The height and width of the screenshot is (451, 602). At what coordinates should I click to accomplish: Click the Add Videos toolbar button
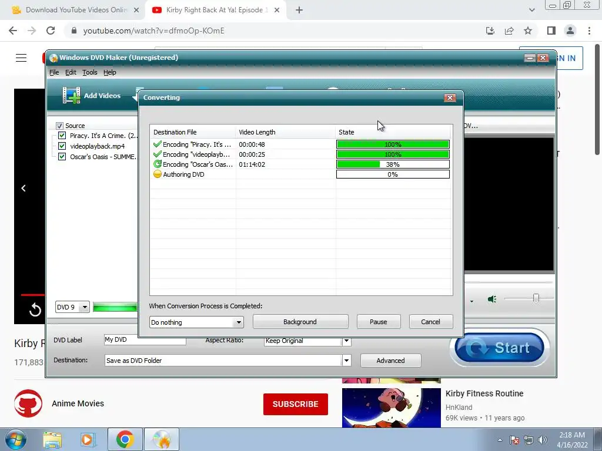92,96
